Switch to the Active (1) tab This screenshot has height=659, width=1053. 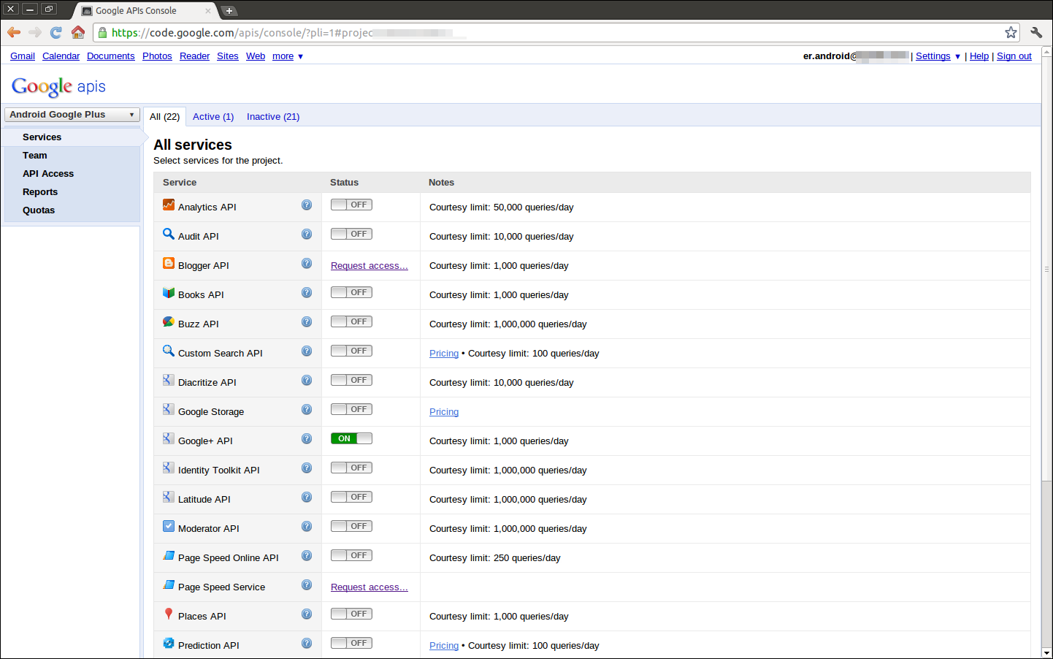pyautogui.click(x=212, y=116)
